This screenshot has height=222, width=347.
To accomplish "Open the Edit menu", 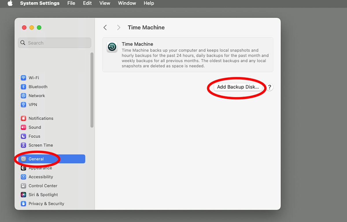I will [x=87, y=3].
